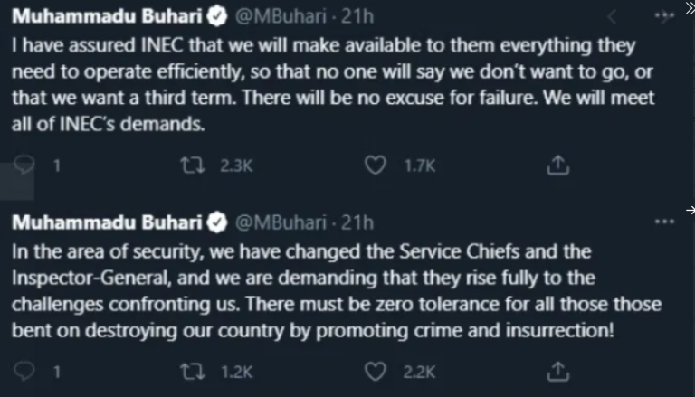Reply to the tweet about INEC's demands
Viewport: 695px width, 397px height.
click(24, 165)
